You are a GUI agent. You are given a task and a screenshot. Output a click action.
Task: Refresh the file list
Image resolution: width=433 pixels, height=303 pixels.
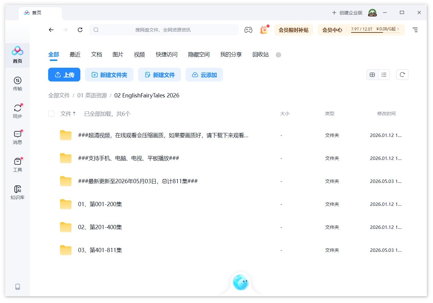[402, 75]
